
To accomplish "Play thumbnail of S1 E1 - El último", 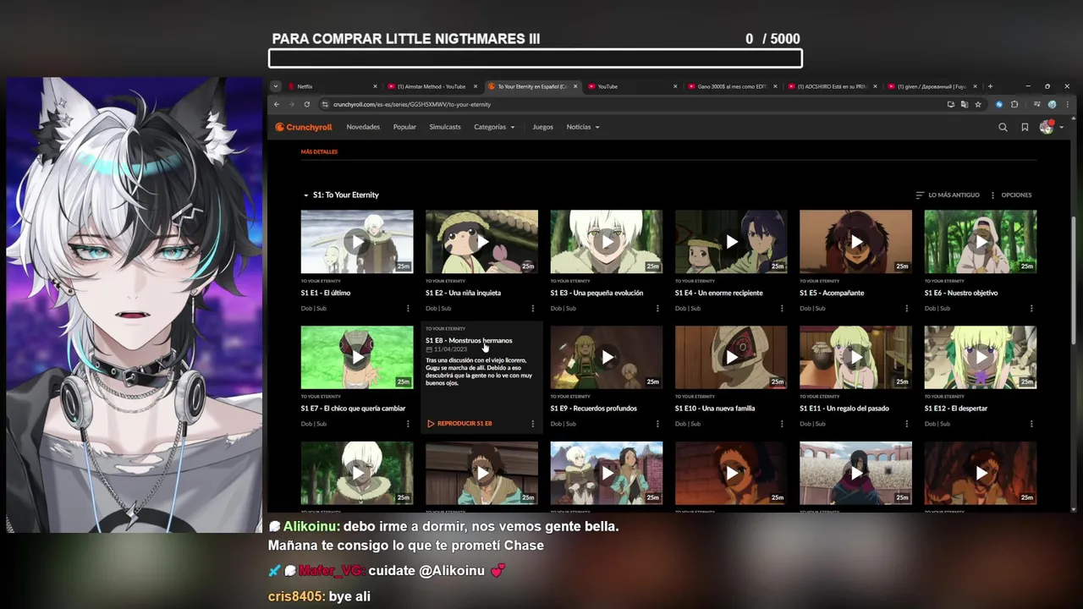I will click(x=357, y=242).
